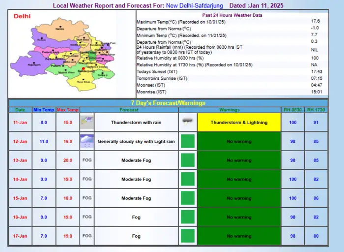Click the FOG icon in 17-Jan row
Viewport: 344px width, 252px height.
point(87,236)
